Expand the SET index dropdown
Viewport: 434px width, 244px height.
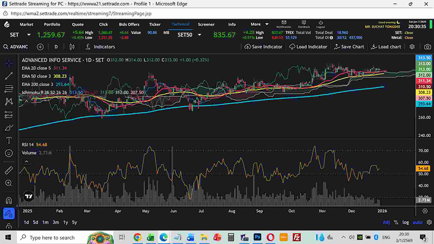[x=29, y=35]
